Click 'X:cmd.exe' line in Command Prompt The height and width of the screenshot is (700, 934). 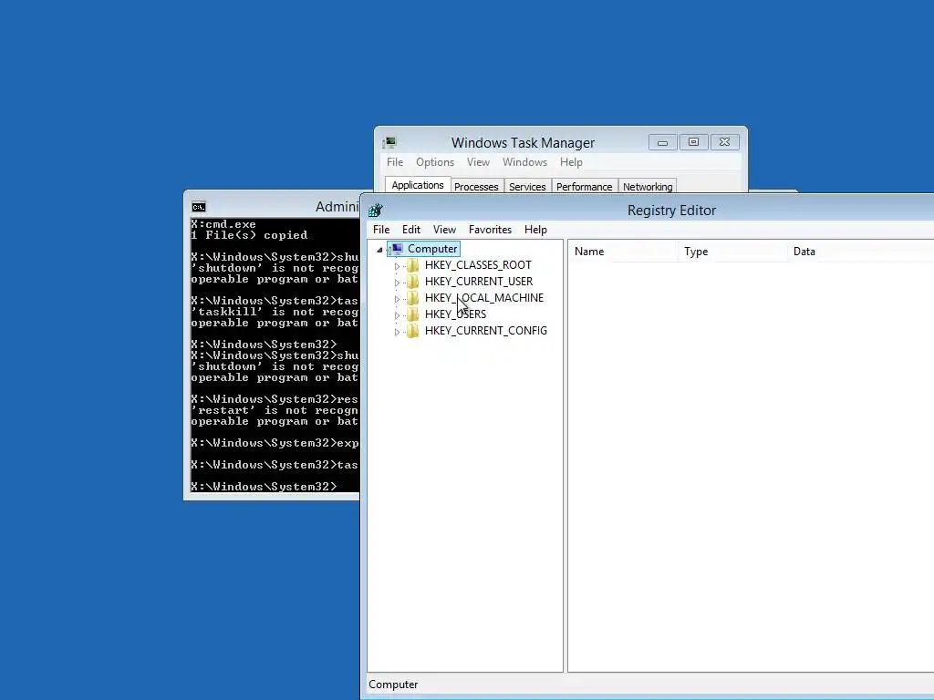(x=223, y=224)
